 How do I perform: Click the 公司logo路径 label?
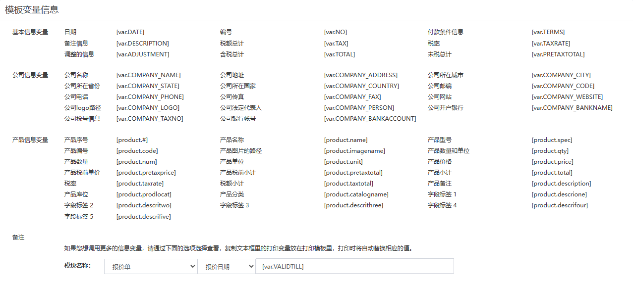pos(83,108)
